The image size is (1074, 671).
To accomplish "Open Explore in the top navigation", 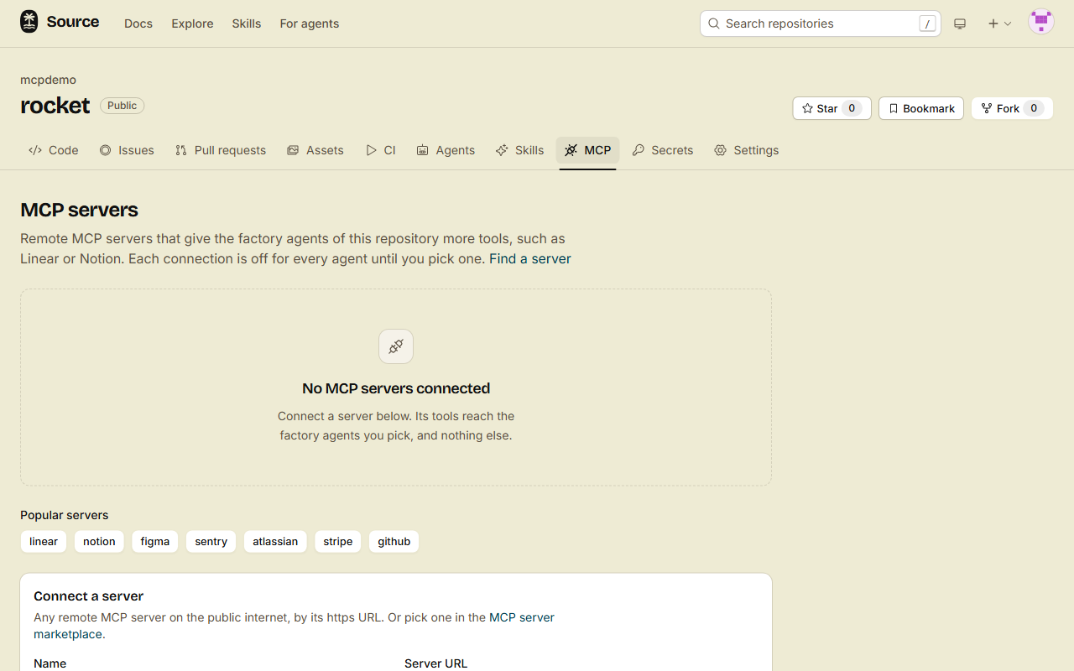I will (x=192, y=23).
